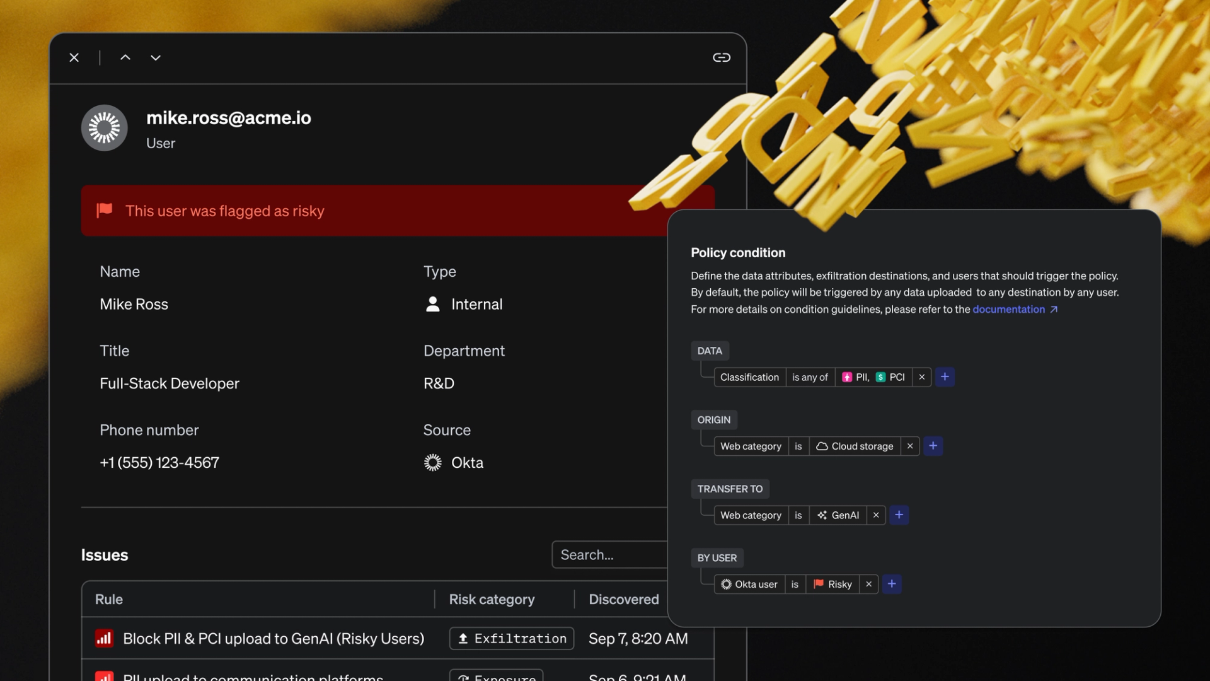Open the Okta user attribute dropdown
The width and height of the screenshot is (1210, 681).
click(749, 585)
